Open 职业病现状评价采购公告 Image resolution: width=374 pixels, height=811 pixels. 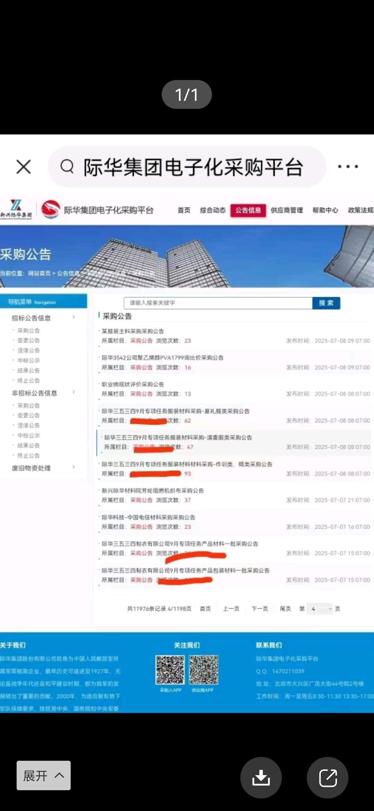pyautogui.click(x=133, y=384)
